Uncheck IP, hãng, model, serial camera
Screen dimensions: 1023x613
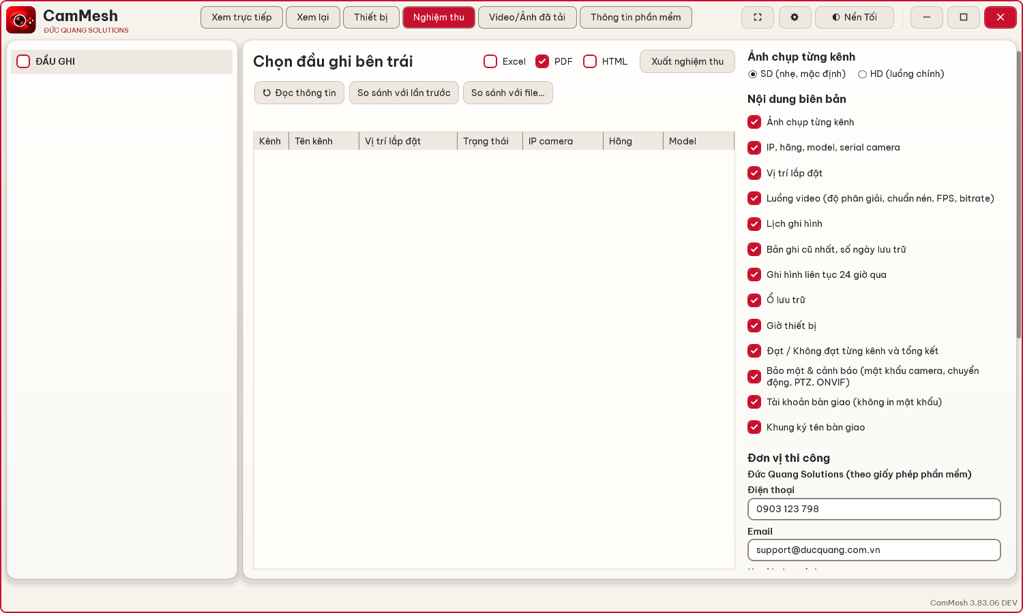[754, 147]
